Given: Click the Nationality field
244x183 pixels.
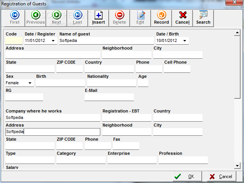Looking at the screenshot, I should pos(111,83).
